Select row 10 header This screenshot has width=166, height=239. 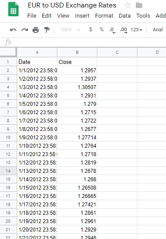[x=8, y=137]
